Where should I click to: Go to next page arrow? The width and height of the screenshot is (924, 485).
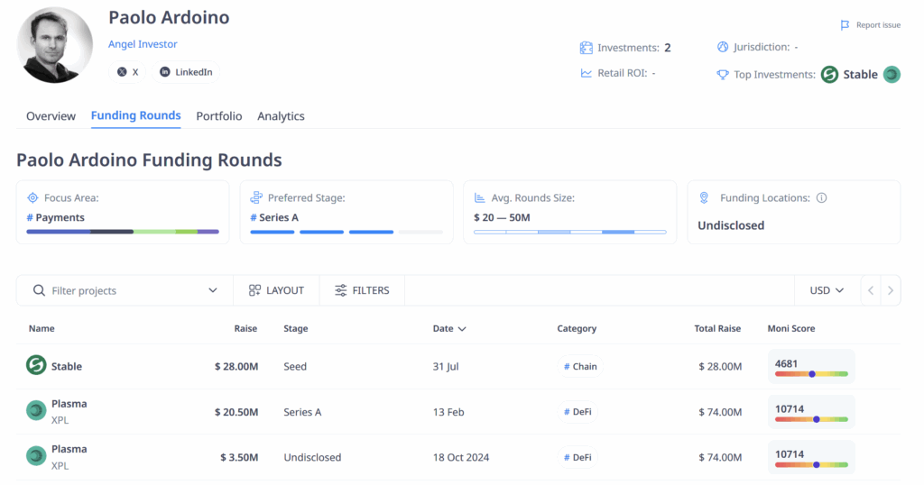(891, 291)
